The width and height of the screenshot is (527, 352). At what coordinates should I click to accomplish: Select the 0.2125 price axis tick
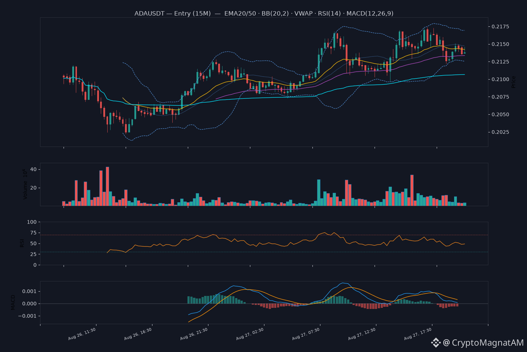[x=500, y=62]
